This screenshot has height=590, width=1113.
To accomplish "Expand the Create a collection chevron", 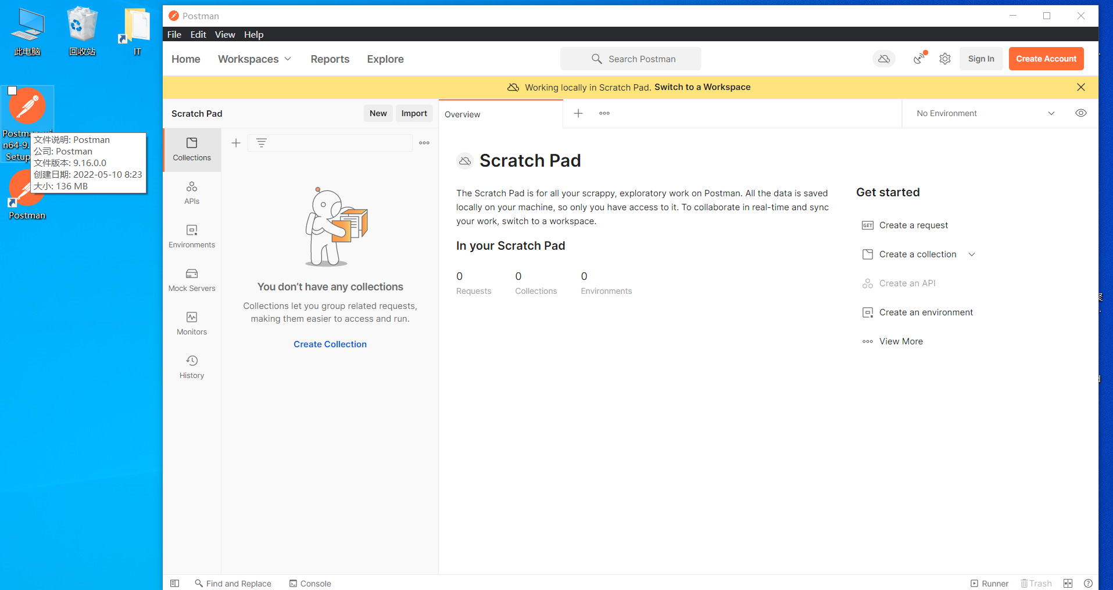I will tap(972, 254).
